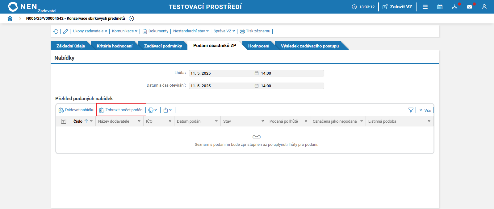Open filter arrow for Stav column
The width and height of the screenshot is (494, 209).
tap(263, 121)
